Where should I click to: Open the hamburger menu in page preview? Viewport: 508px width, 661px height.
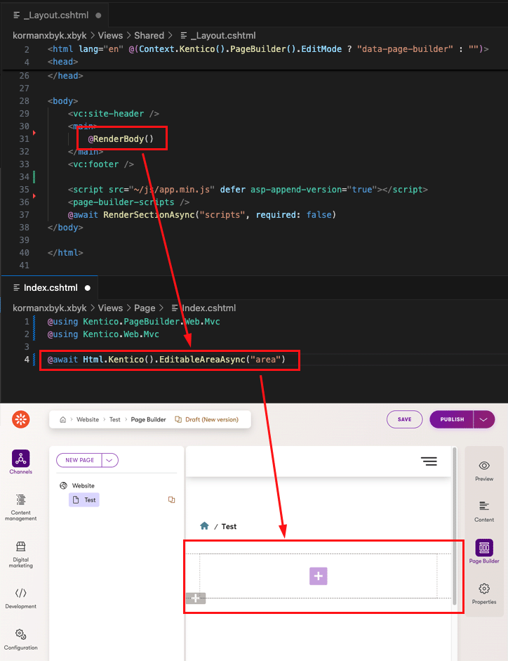coord(429,462)
